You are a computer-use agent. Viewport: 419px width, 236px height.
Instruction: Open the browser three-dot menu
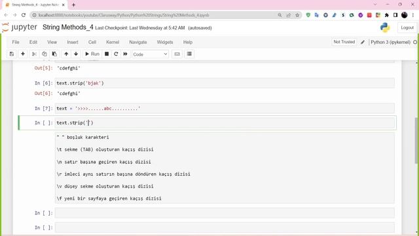[413, 15]
